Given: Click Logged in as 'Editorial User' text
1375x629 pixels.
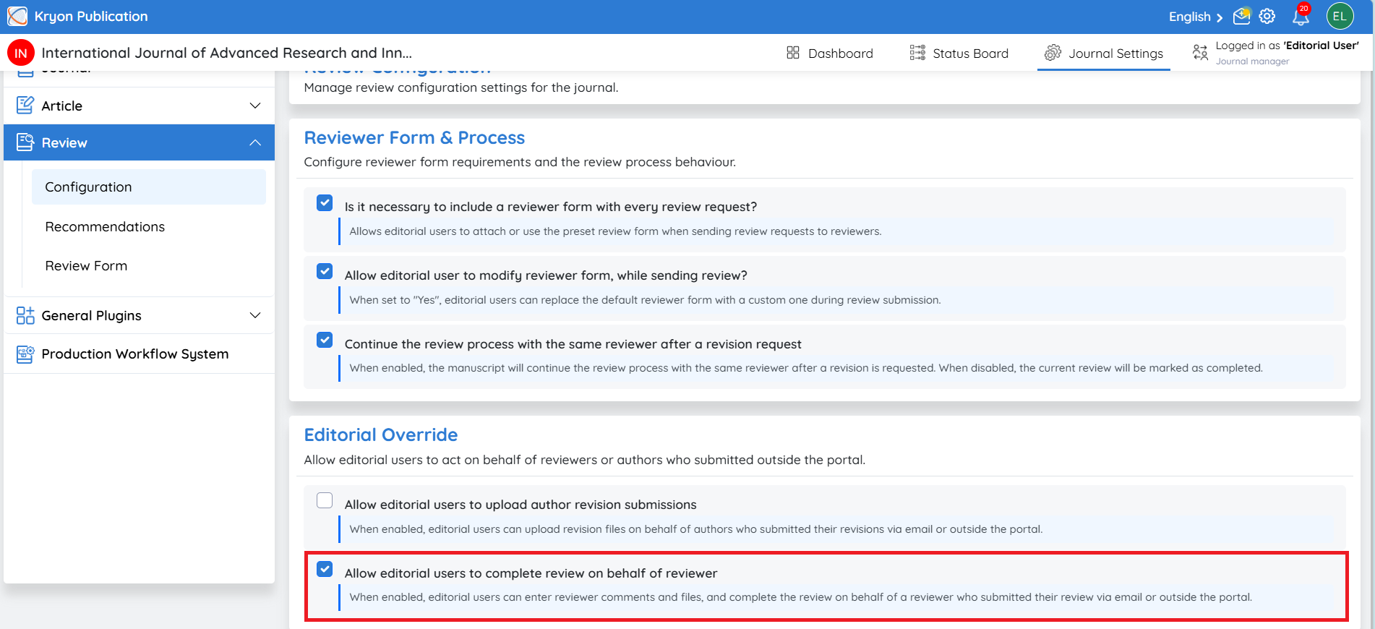Looking at the screenshot, I should (x=1288, y=46).
